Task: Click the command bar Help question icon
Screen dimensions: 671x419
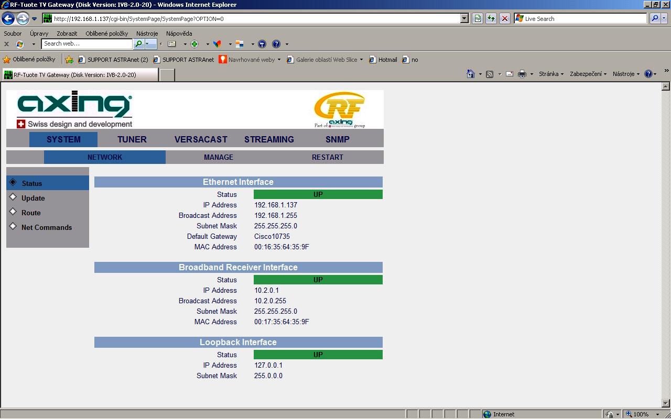Action: (x=648, y=74)
